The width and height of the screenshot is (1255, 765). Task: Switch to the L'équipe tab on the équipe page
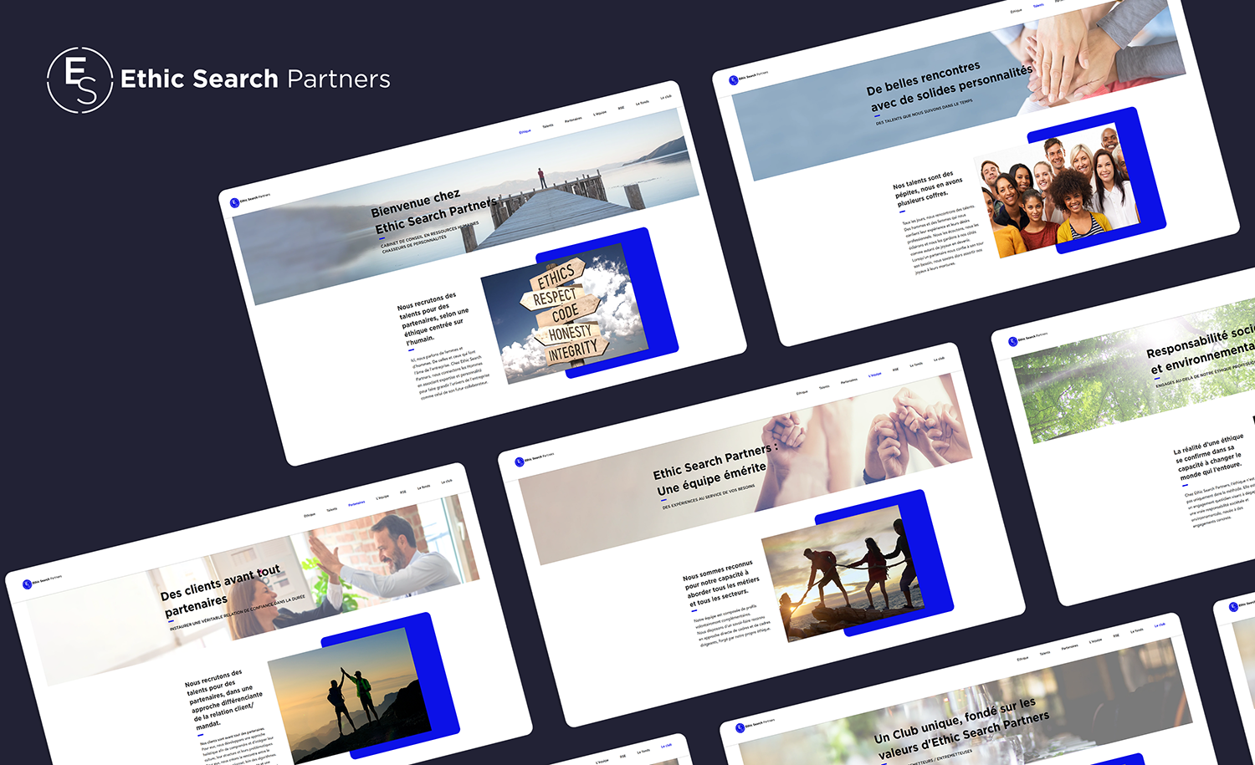click(875, 374)
